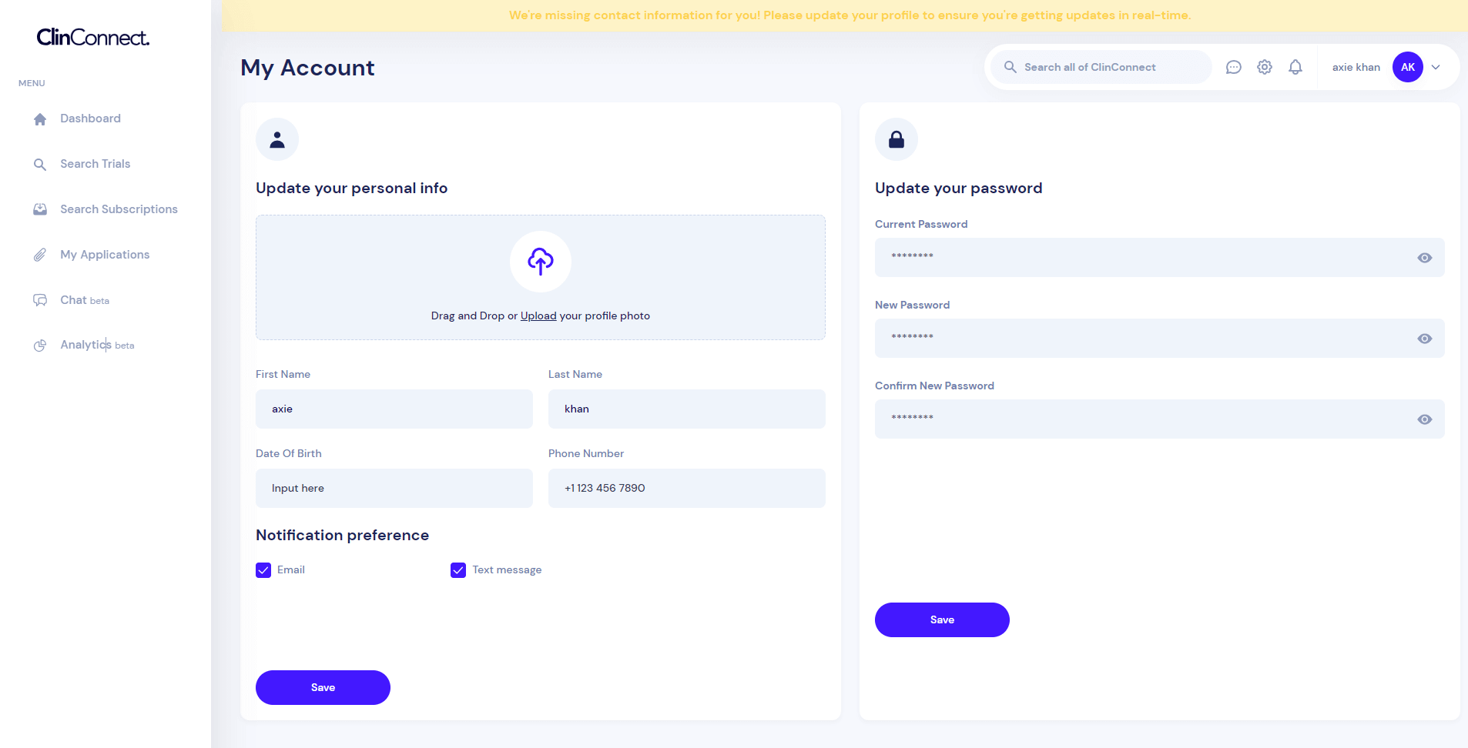1468x748 pixels.
Task: Show the Current Password with eye icon
Action: 1424,258
